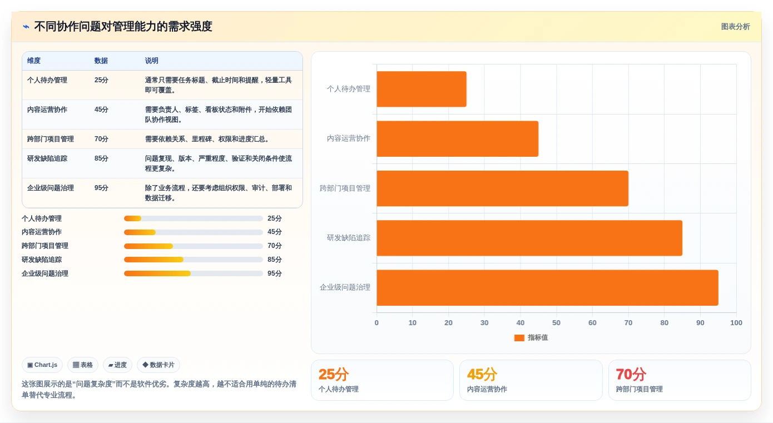Screen dimensions: 773x423
Task: Click the chart y-axis label 企业级问题治理
Action: click(345, 287)
